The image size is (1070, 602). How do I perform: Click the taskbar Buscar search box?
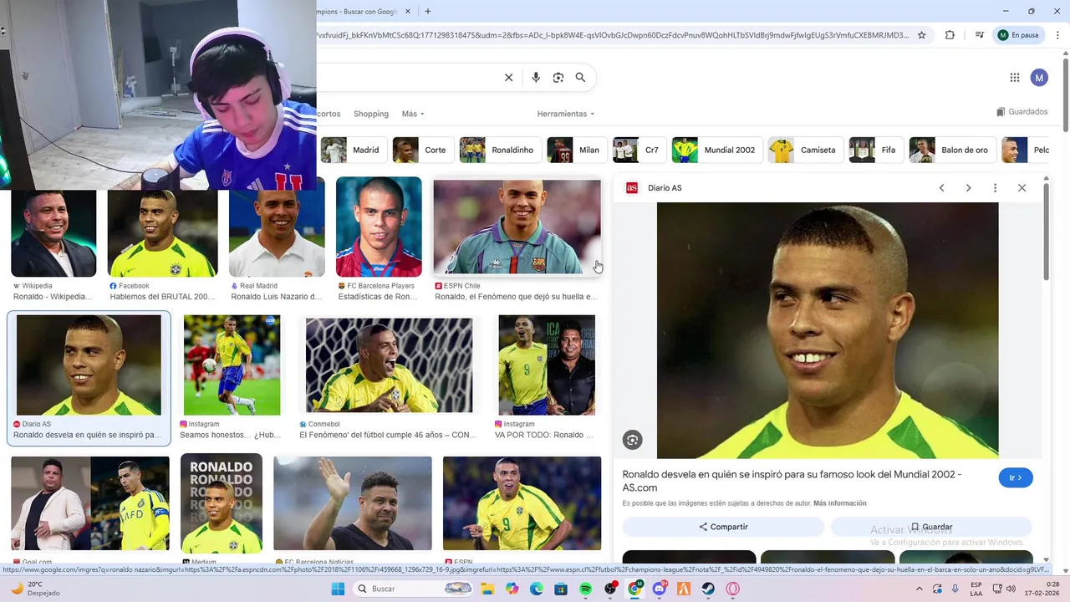point(413,589)
